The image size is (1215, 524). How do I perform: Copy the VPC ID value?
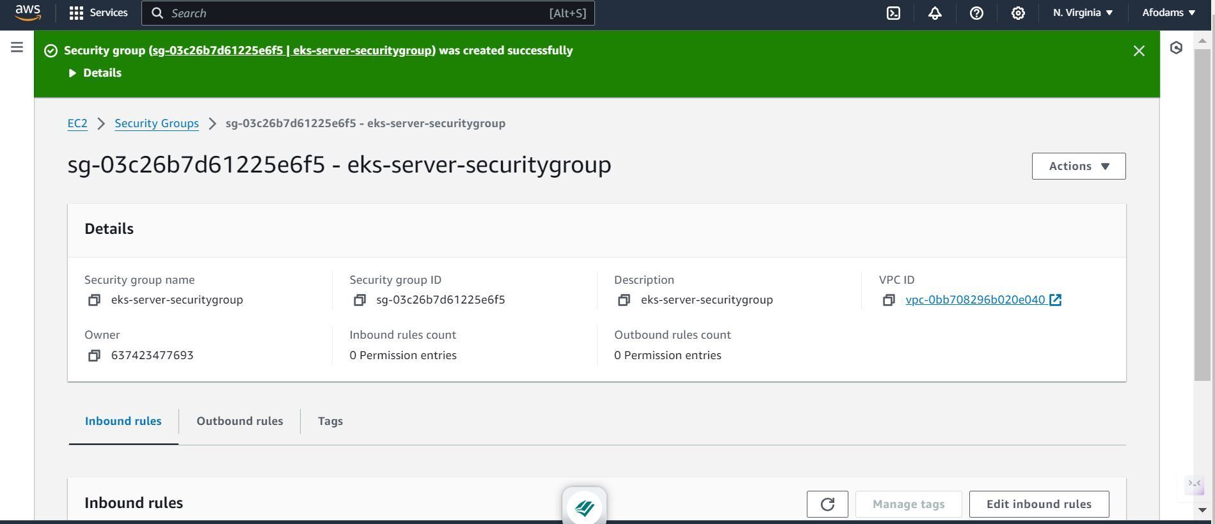point(889,300)
